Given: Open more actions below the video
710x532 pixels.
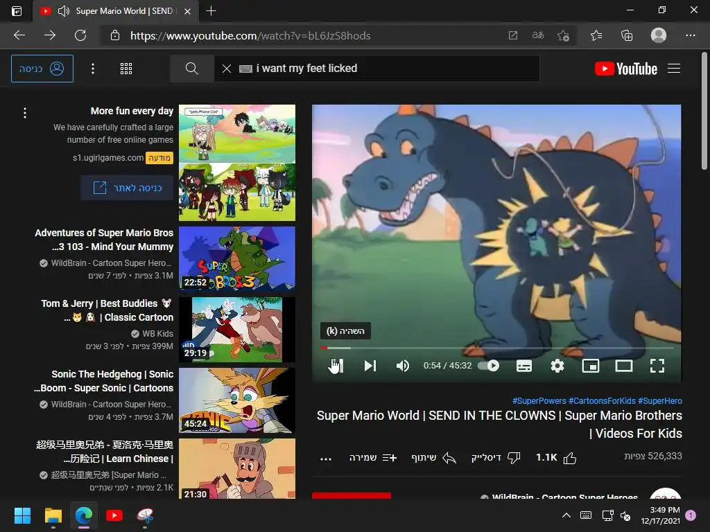Looking at the screenshot, I should click(x=326, y=459).
